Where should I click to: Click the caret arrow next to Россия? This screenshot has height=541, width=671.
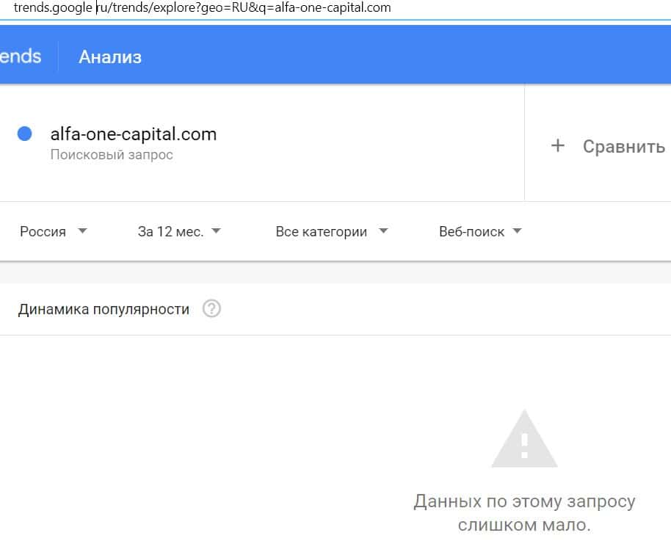click(x=82, y=231)
